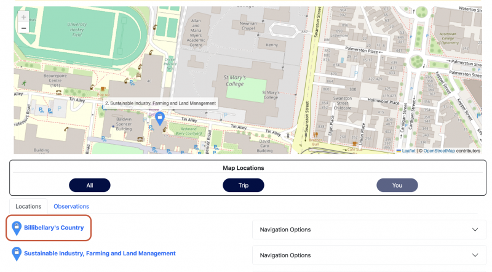Open Billibellary's Country location link
Image resolution: width=492 pixels, height=272 pixels.
coord(54,228)
